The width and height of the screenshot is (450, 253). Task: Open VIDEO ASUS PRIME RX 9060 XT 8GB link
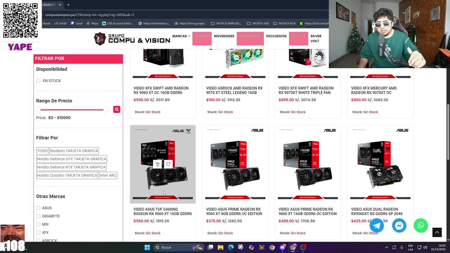pos(234,212)
